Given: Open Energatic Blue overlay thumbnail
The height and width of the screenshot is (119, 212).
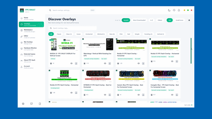Looking at the screenshot, I should point(165,76).
